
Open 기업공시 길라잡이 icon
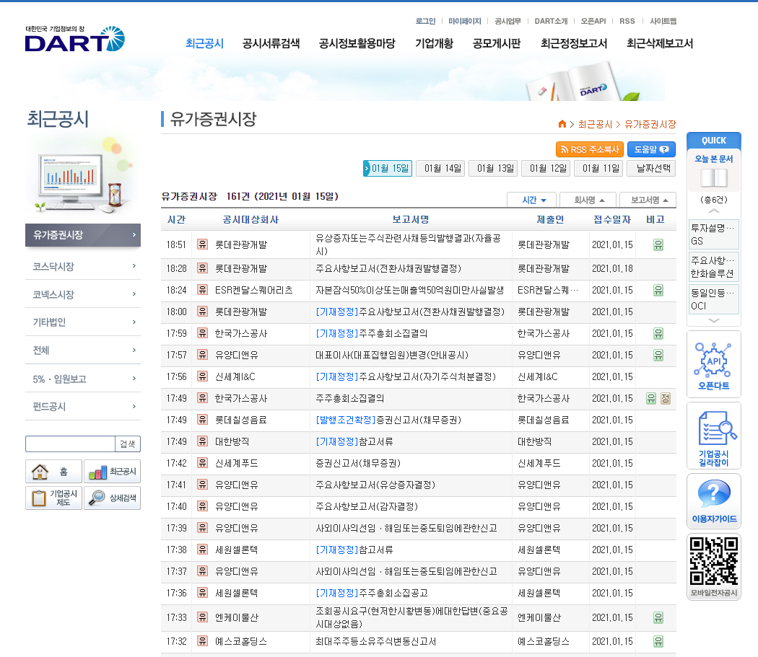pos(713,437)
